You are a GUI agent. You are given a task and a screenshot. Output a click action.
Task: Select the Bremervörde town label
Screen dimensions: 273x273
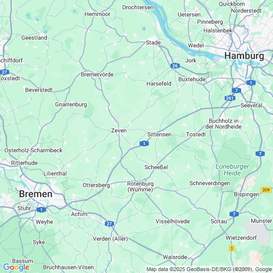[x=97, y=74]
